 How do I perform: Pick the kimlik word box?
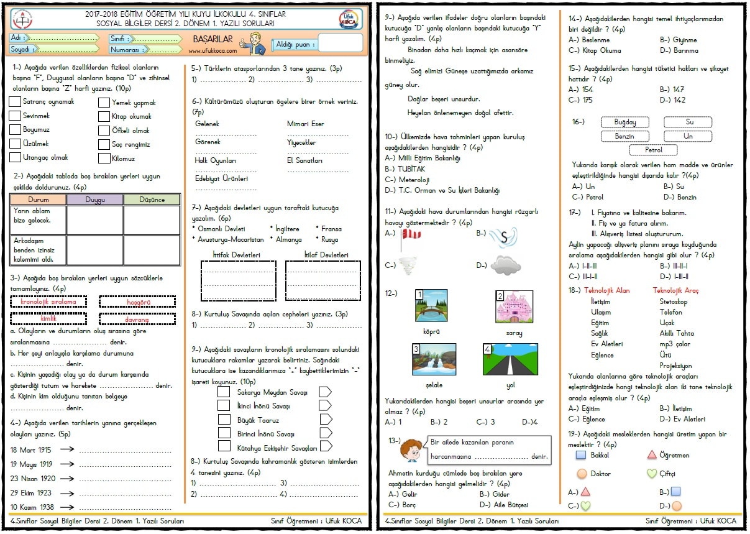pyautogui.click(x=48, y=319)
